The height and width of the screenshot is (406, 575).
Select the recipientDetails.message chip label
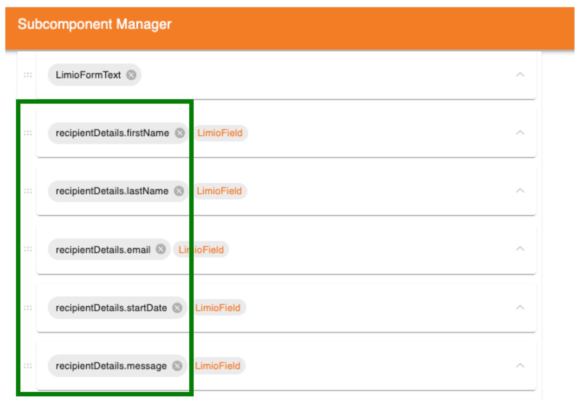coord(111,366)
